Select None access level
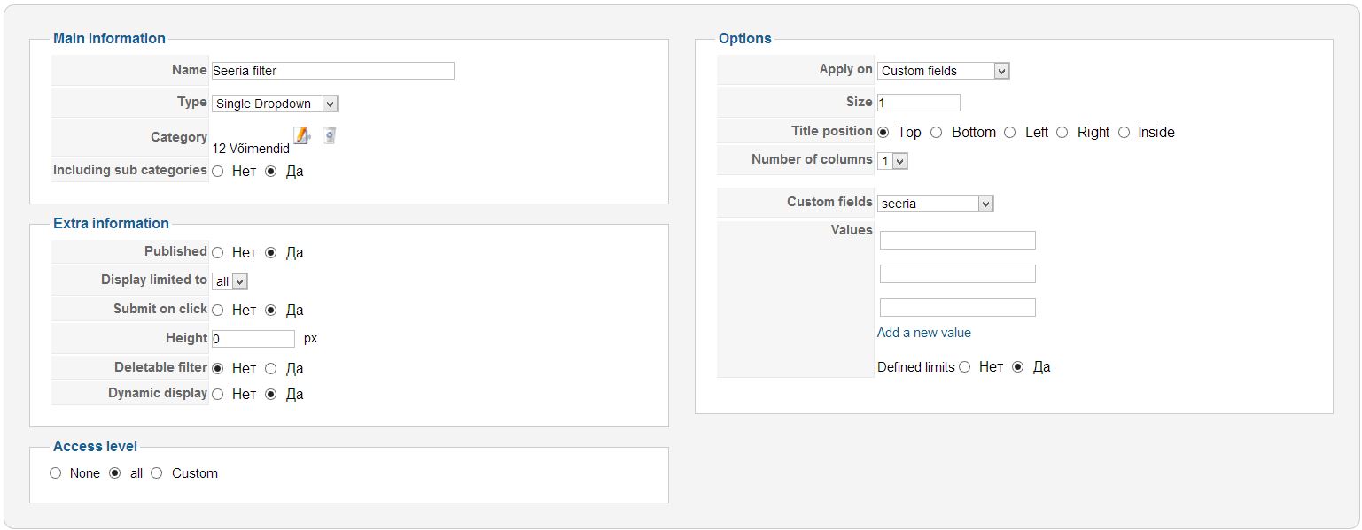The image size is (1362, 530). 56,473
